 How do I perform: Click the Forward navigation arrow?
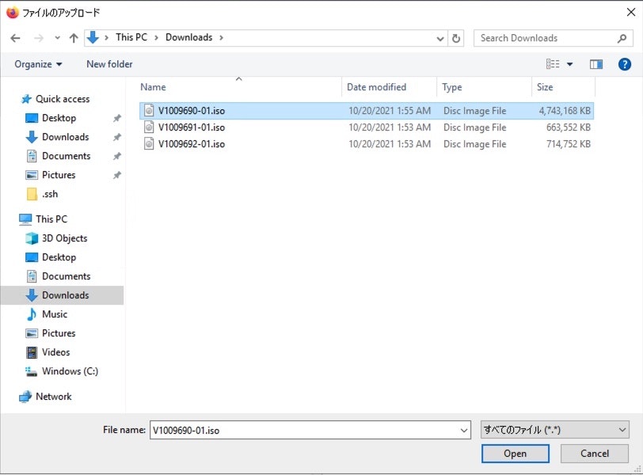tap(39, 38)
